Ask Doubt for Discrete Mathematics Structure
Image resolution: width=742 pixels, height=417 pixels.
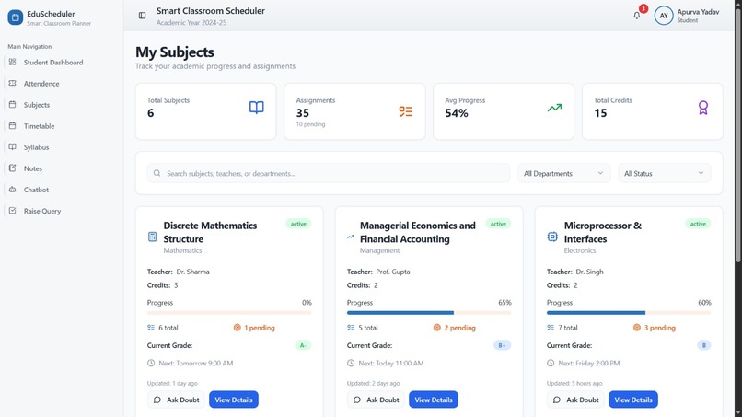pyautogui.click(x=176, y=400)
